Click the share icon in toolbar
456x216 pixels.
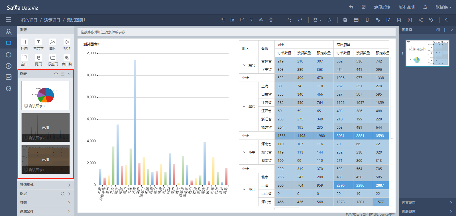tap(421, 20)
